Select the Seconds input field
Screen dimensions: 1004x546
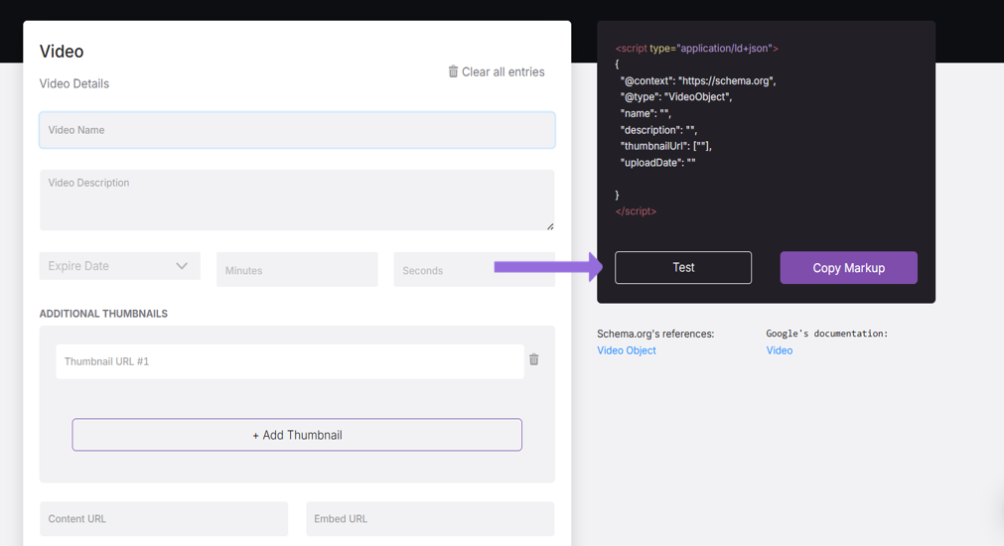tap(475, 269)
